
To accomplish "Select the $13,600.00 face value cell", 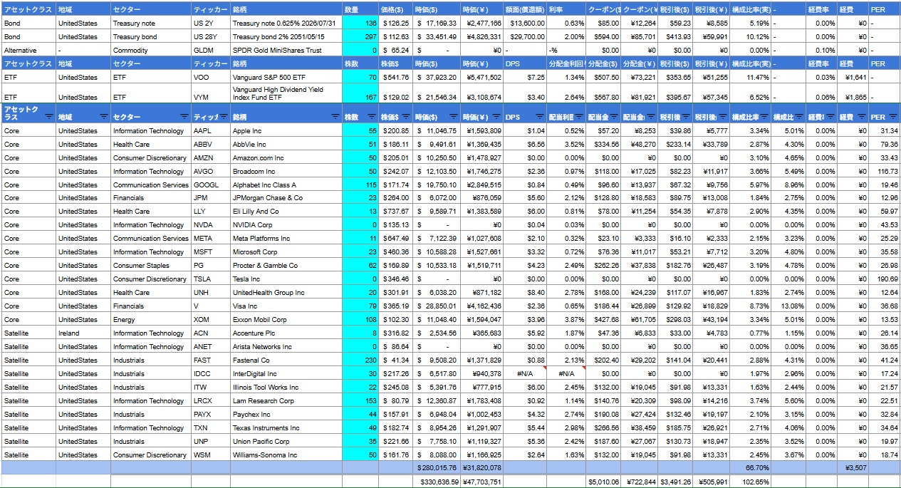I will (x=525, y=23).
